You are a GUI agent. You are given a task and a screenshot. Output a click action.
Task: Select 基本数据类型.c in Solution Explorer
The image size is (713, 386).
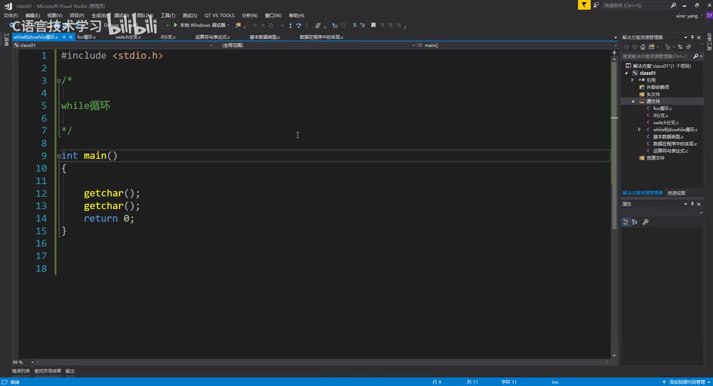pos(668,137)
